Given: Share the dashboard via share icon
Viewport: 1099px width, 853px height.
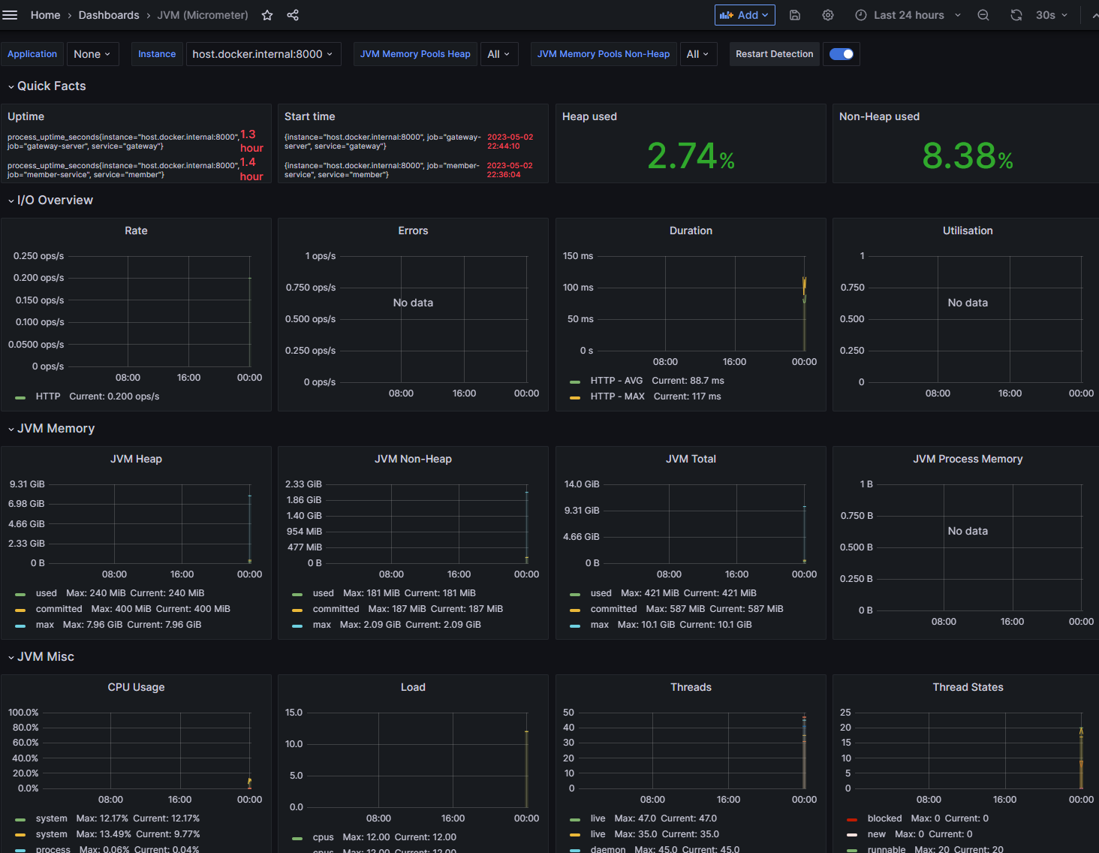Looking at the screenshot, I should pos(293,15).
